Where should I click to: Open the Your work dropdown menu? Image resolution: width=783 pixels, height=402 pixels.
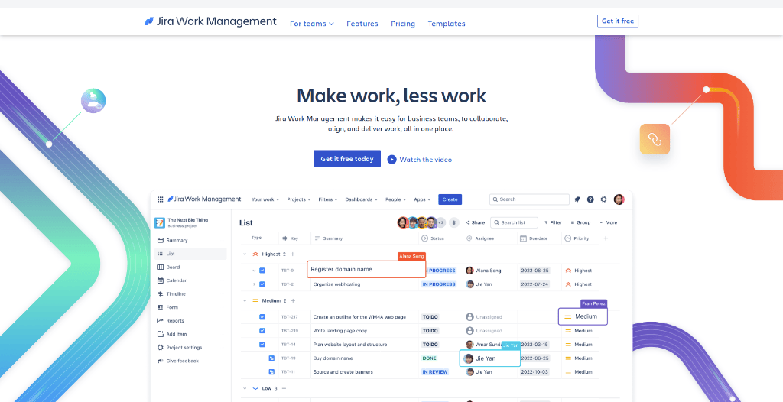pyautogui.click(x=265, y=199)
